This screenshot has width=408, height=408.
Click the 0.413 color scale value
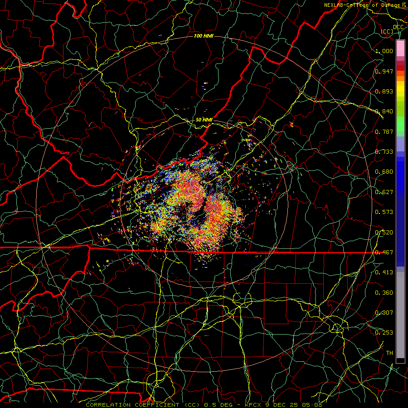tap(384, 272)
